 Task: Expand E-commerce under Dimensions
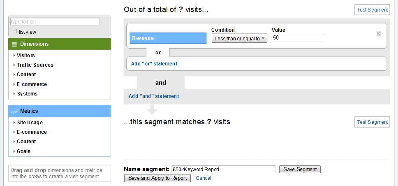(31, 84)
